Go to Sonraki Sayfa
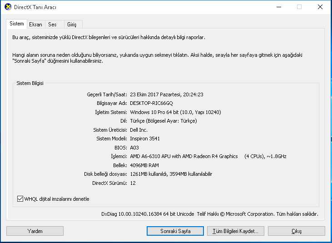Image resolution: width=332 pixels, height=243 pixels. pyautogui.click(x=175, y=231)
